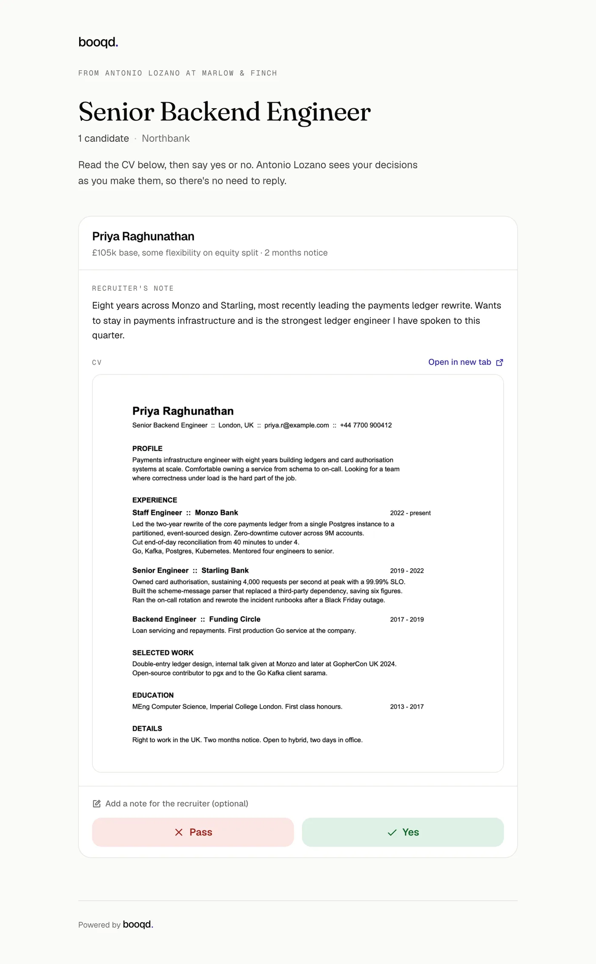Open CV in new tab link
This screenshot has width=596, height=964.
click(466, 362)
